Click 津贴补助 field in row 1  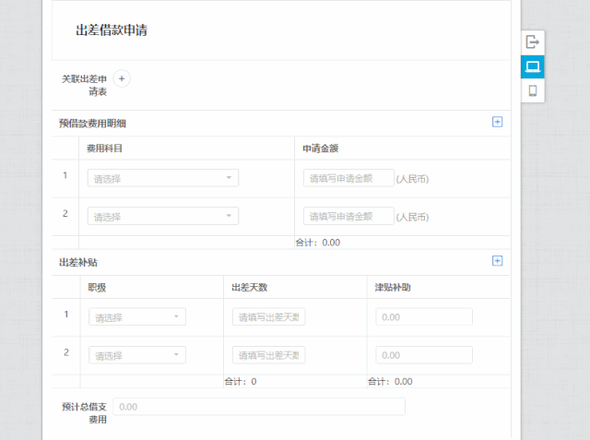[424, 317]
